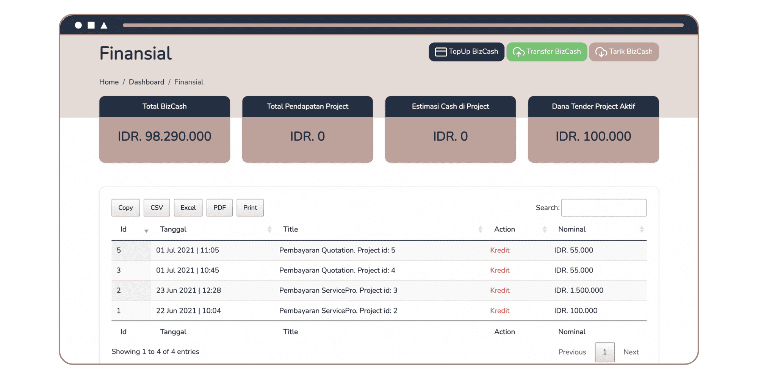Sort by Tanggal column sort arrows
This screenshot has height=379, width=758.
269,229
